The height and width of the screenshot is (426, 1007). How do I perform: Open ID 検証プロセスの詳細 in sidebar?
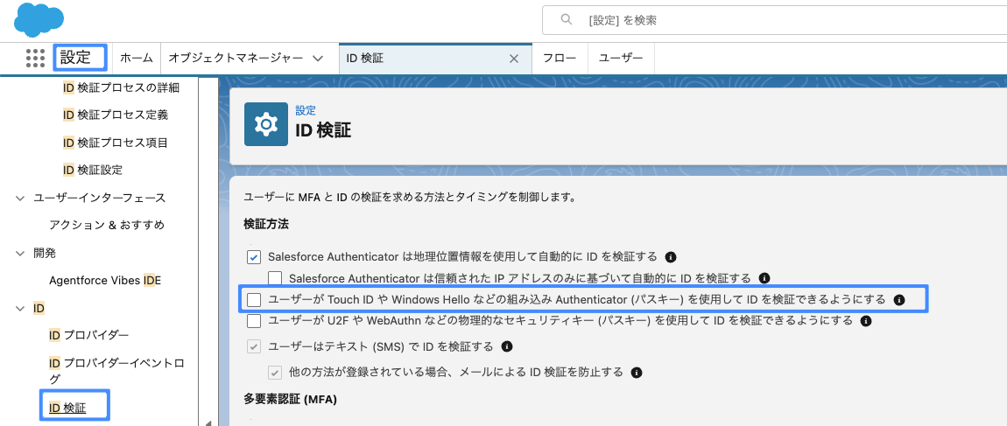[x=121, y=87]
